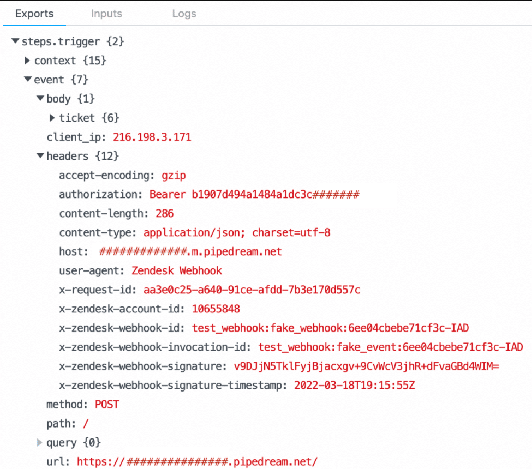Viewport: 532px width, 469px height.
Task: Click the application/json; charset=utf-8 value
Action: [x=237, y=233]
